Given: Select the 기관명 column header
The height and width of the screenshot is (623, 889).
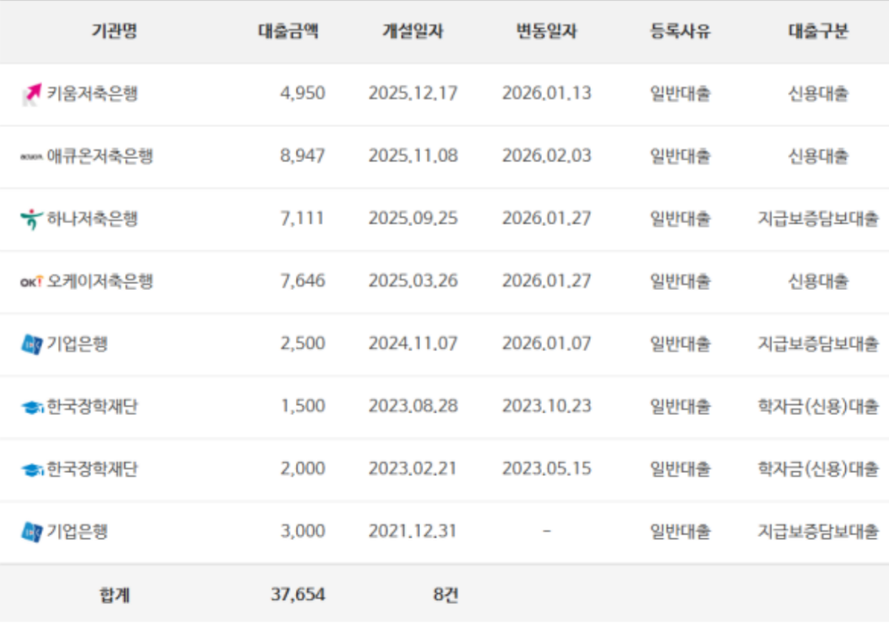Looking at the screenshot, I should 114,31.
